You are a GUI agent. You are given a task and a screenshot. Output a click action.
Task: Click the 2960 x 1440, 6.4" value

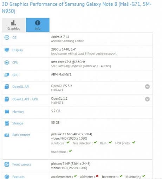click(x=64, y=49)
